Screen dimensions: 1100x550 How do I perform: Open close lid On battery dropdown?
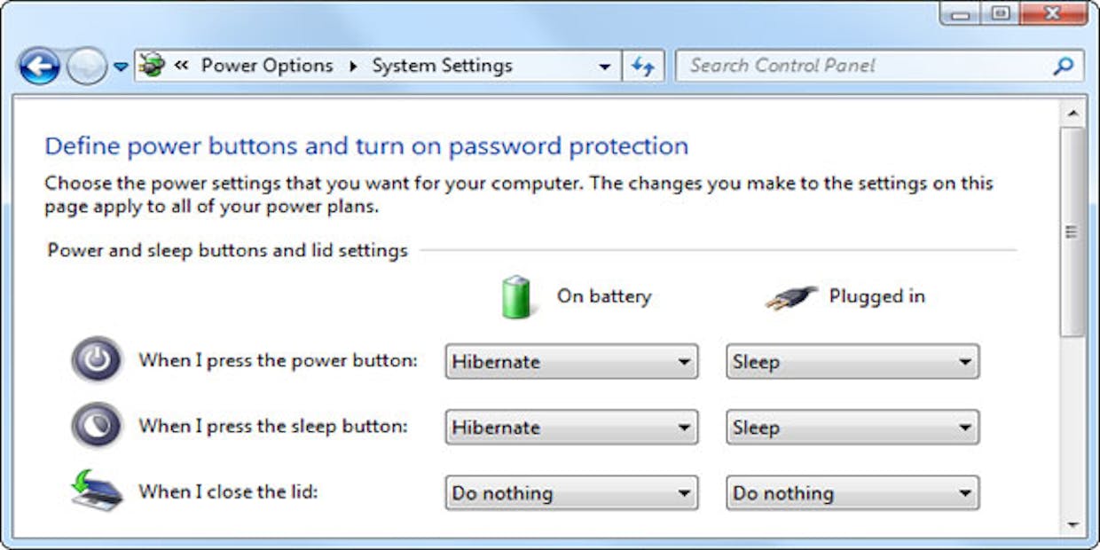(x=571, y=493)
